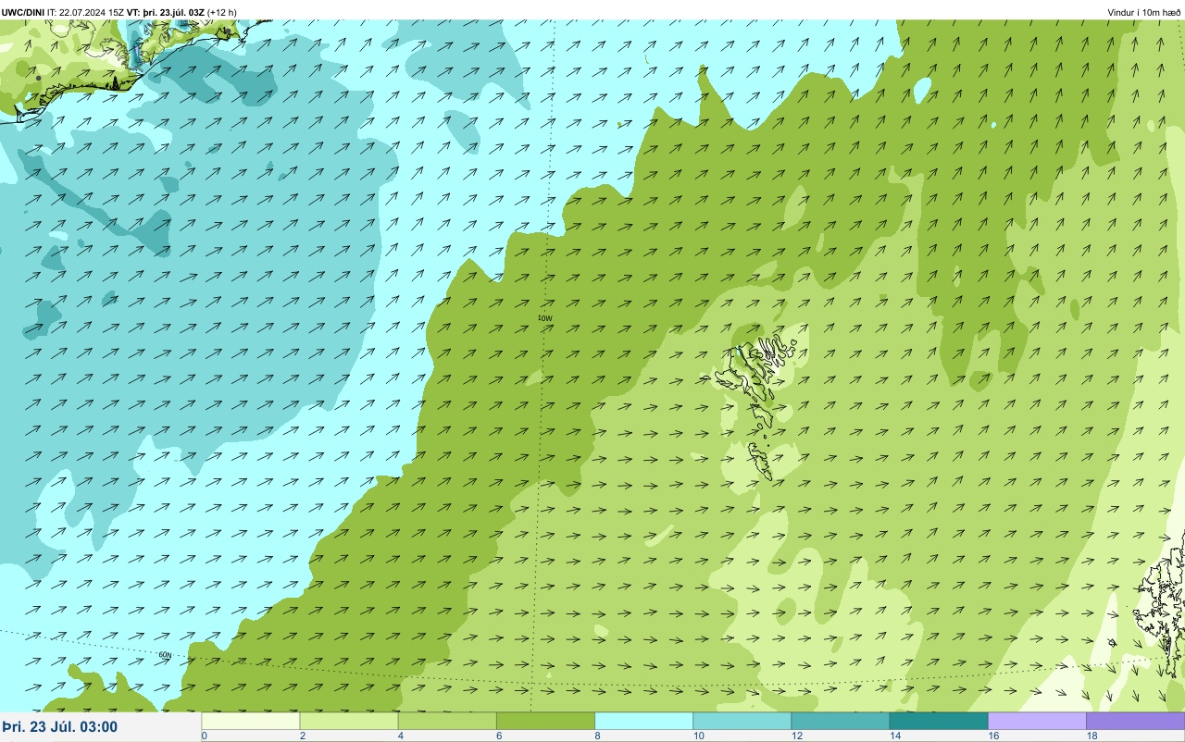The height and width of the screenshot is (742, 1185).
Task: Click the '10W' longitude label on map
Action: coord(544,317)
